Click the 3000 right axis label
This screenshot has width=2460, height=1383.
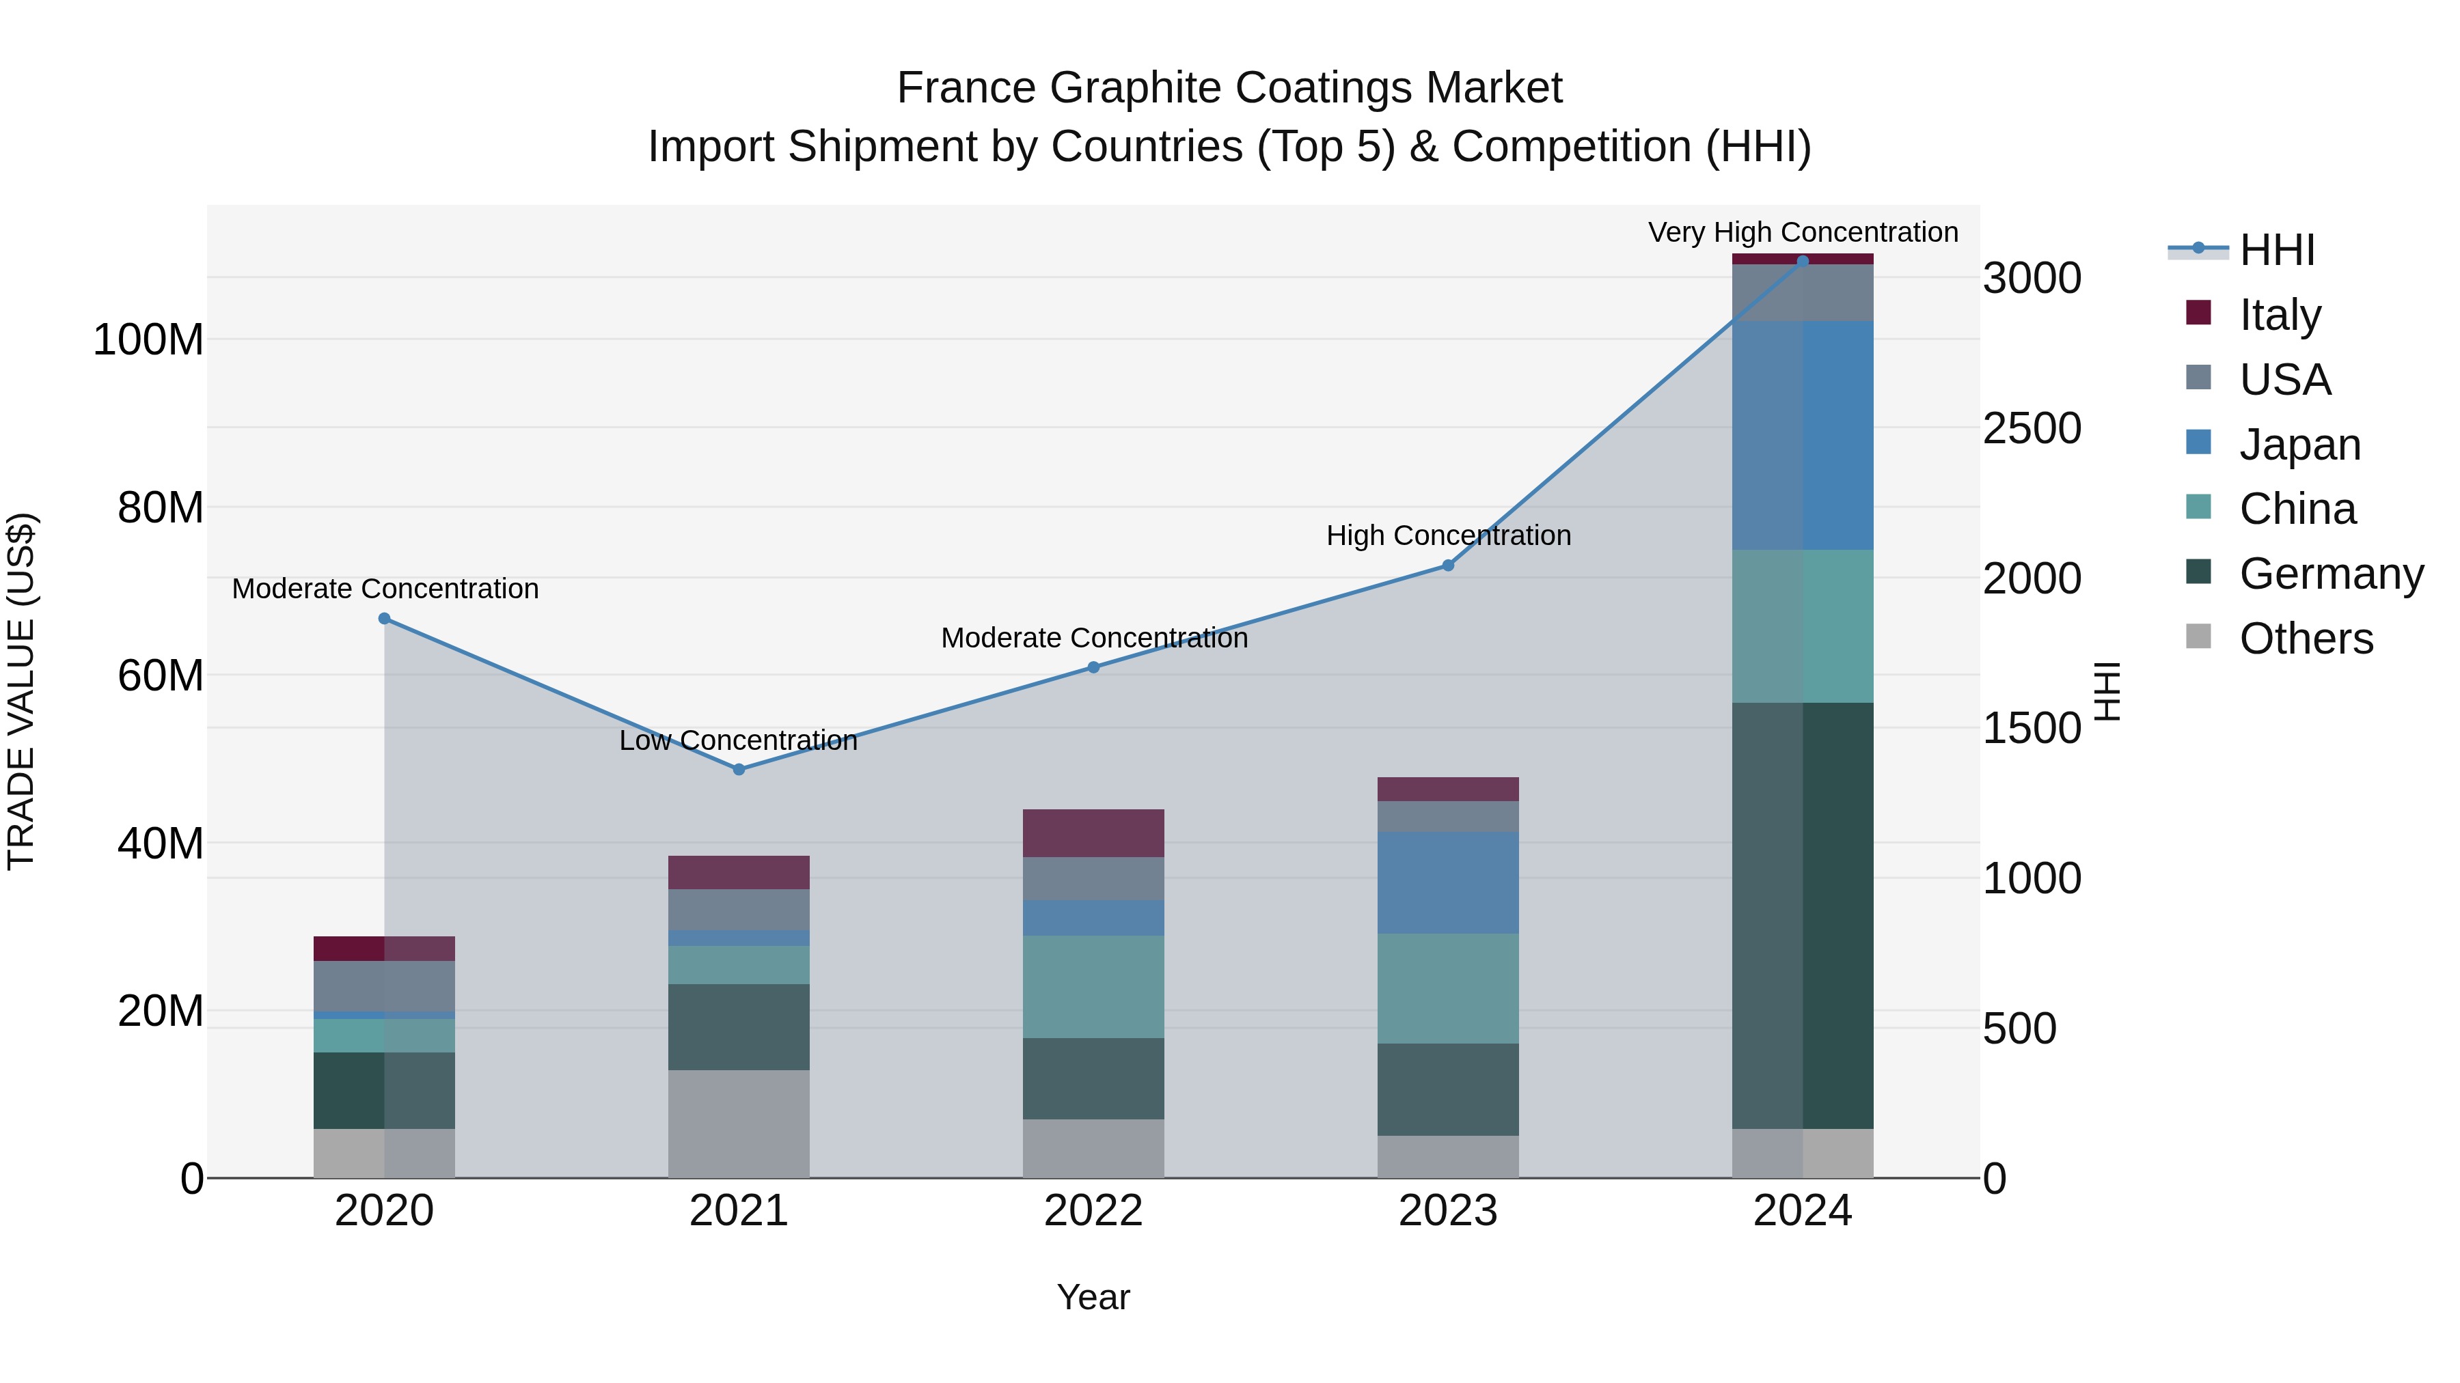tap(2032, 279)
